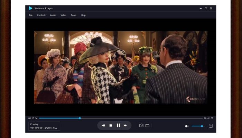
Task: Click the fast forward button
Action: point(125,126)
